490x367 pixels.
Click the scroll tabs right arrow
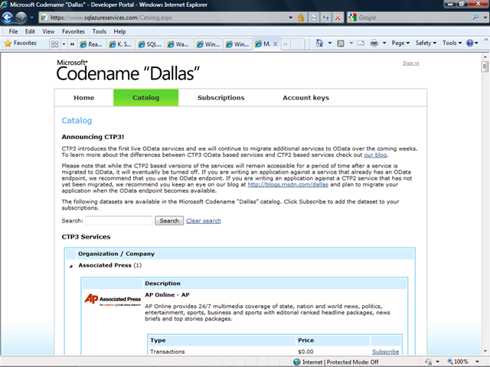[x=286, y=44]
